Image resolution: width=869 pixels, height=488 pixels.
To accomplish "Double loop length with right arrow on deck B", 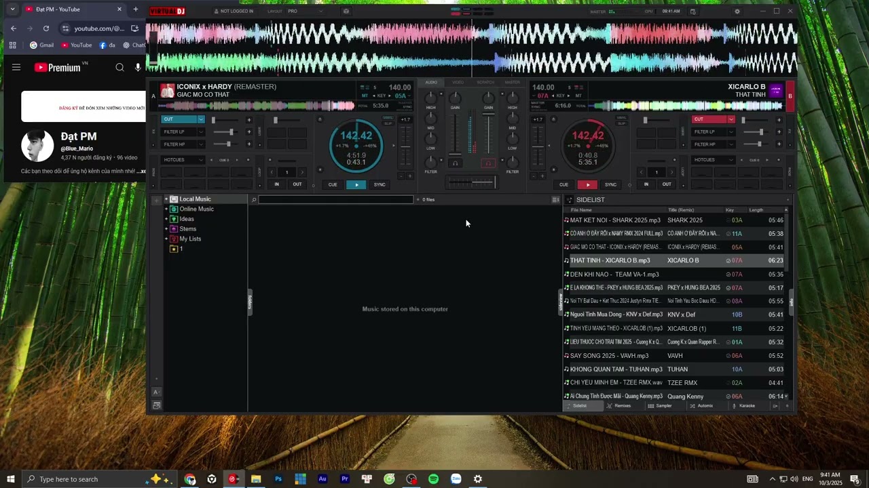I will point(671,172).
